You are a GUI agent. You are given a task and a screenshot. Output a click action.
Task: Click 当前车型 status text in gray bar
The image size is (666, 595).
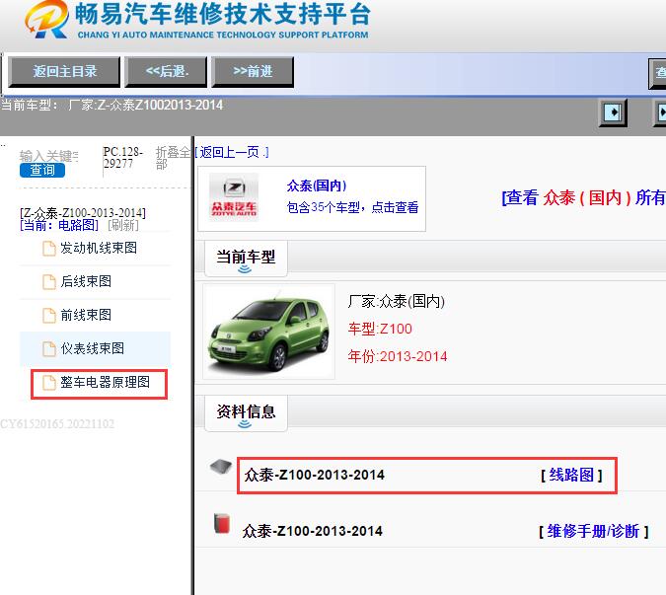click(x=111, y=105)
